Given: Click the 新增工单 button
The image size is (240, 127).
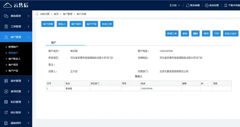Looking at the screenshot, I should (x=172, y=34).
